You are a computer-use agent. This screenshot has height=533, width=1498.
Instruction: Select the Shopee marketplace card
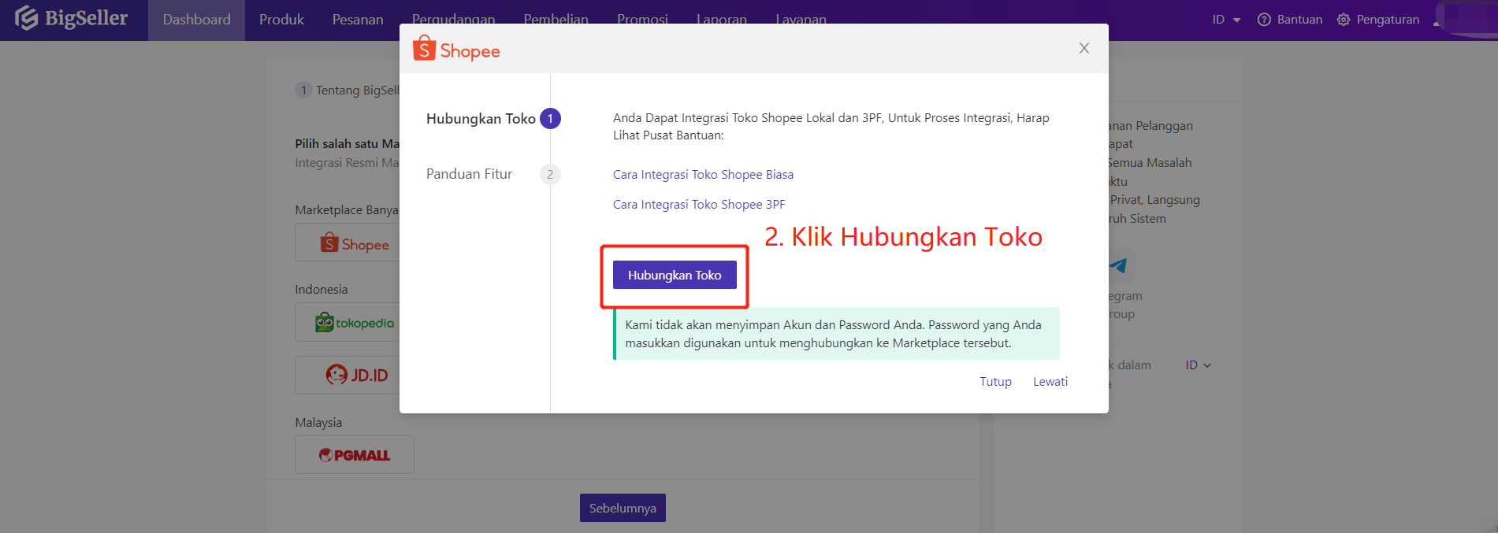pos(348,242)
